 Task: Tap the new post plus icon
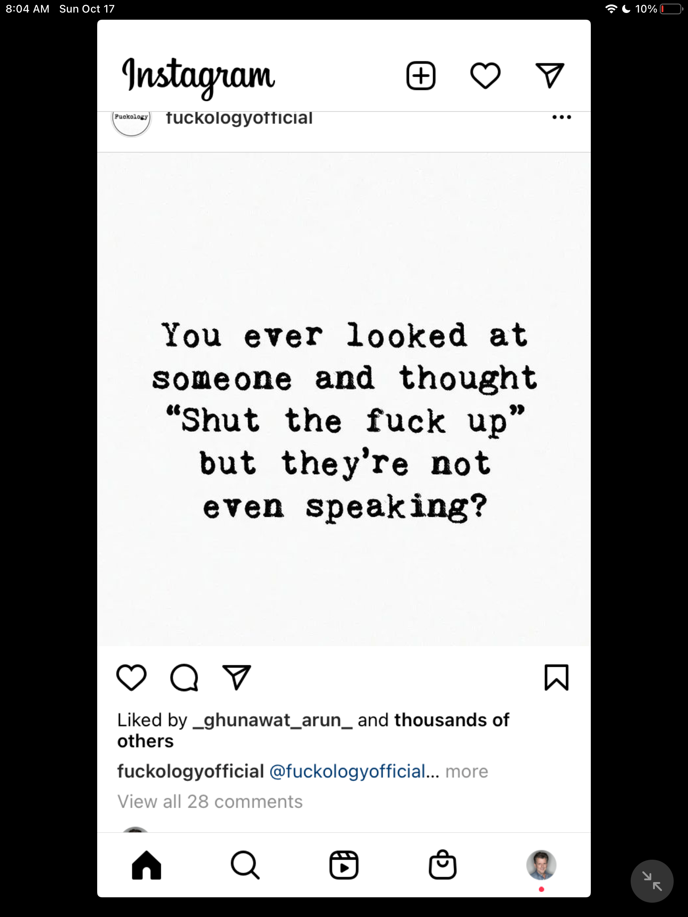click(x=421, y=76)
